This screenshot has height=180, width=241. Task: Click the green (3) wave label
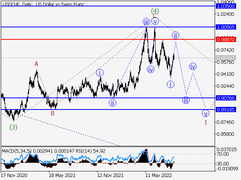[14, 127]
